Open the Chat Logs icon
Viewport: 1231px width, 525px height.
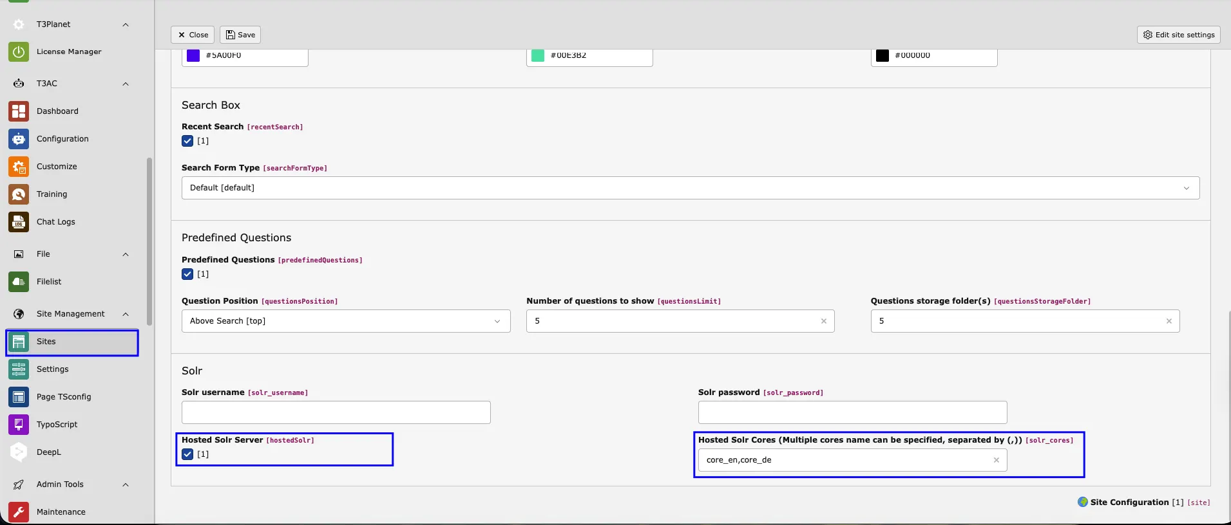19,222
